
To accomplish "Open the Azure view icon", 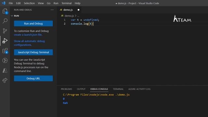I will (5, 71).
